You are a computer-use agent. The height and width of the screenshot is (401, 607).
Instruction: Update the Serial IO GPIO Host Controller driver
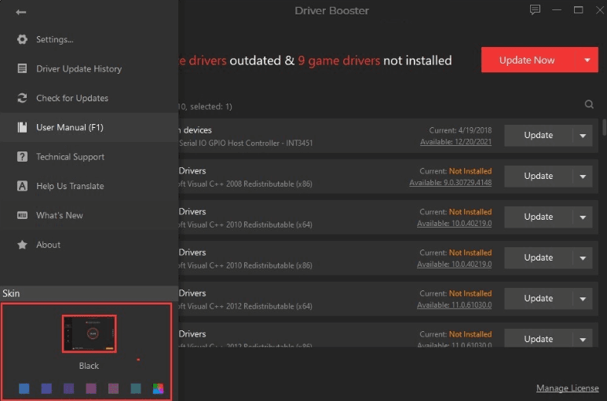tap(538, 135)
